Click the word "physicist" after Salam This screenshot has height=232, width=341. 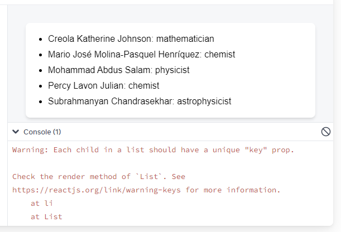pos(172,70)
